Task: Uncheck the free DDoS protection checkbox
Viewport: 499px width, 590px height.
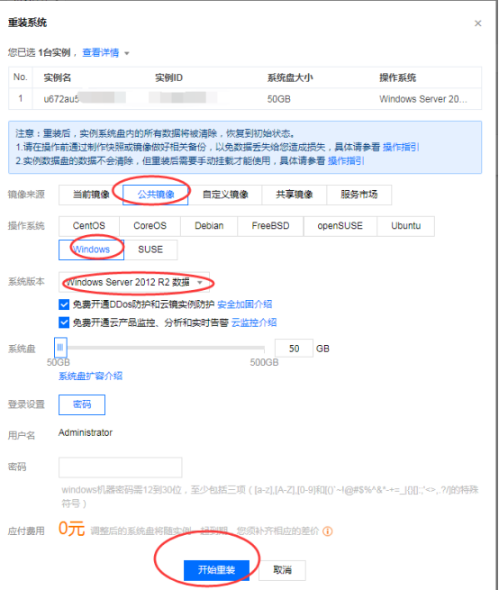Action: [x=64, y=304]
